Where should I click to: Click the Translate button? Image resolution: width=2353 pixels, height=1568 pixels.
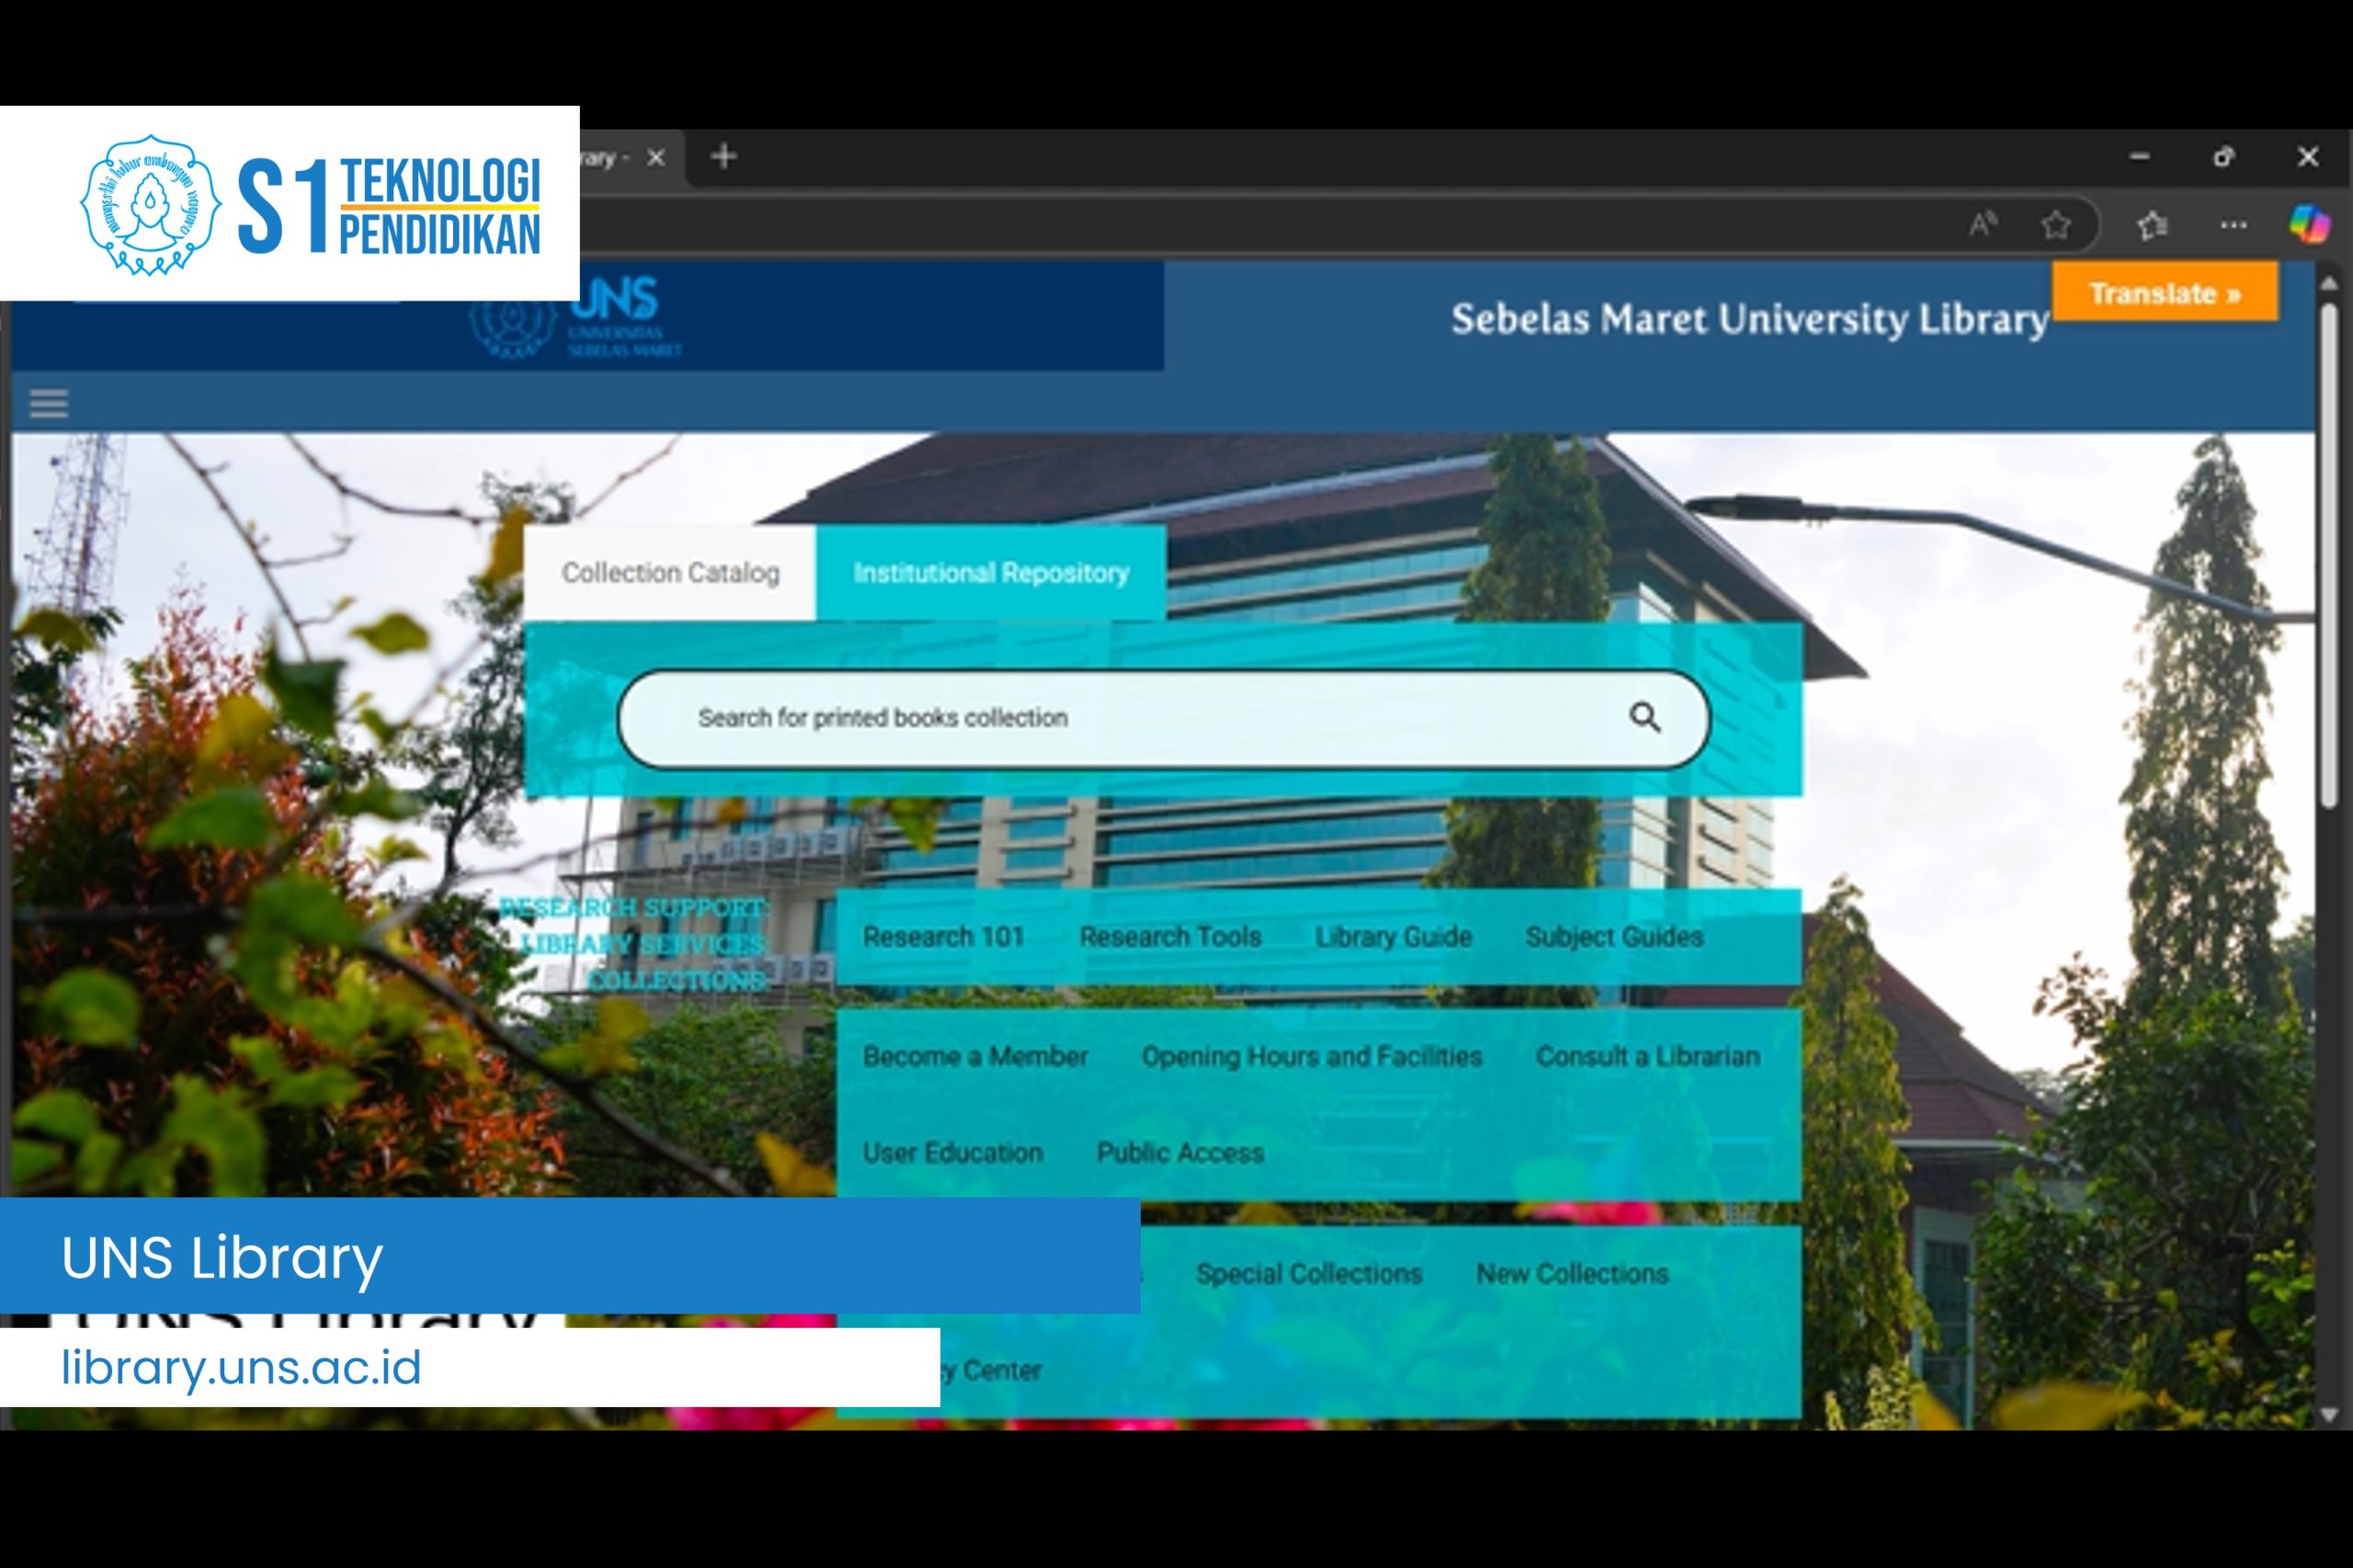[x=2165, y=294]
